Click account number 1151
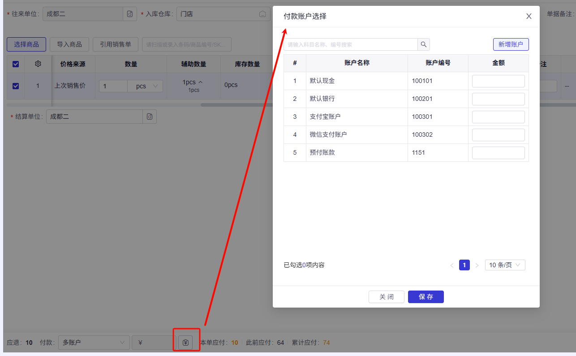The width and height of the screenshot is (576, 356). [419, 153]
